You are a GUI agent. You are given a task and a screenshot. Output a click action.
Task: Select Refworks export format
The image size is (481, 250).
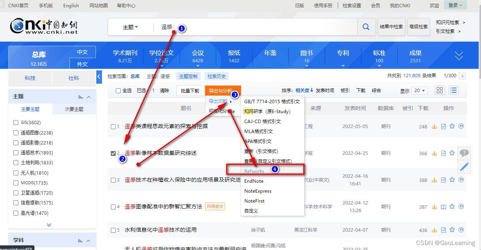(254, 171)
